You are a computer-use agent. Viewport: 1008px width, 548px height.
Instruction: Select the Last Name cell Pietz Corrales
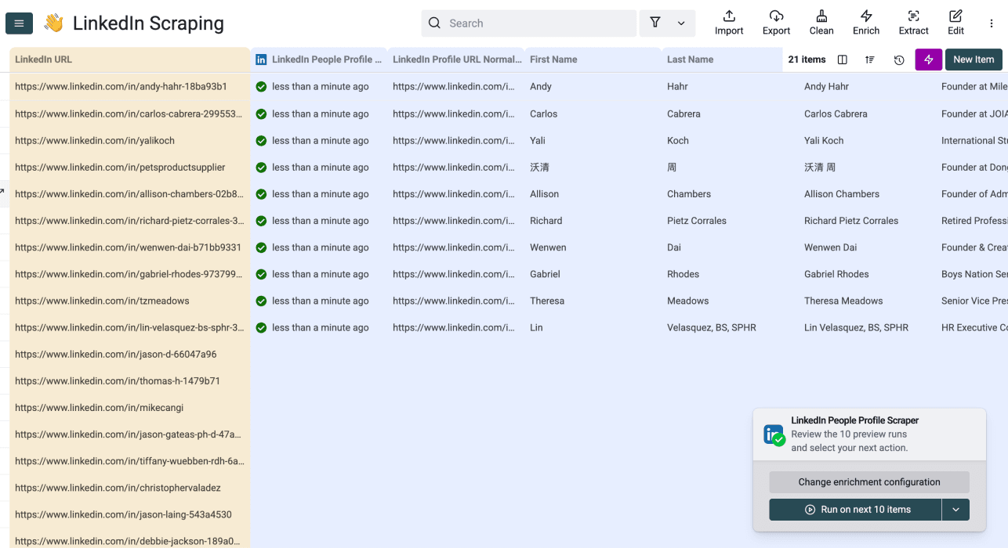coord(730,221)
